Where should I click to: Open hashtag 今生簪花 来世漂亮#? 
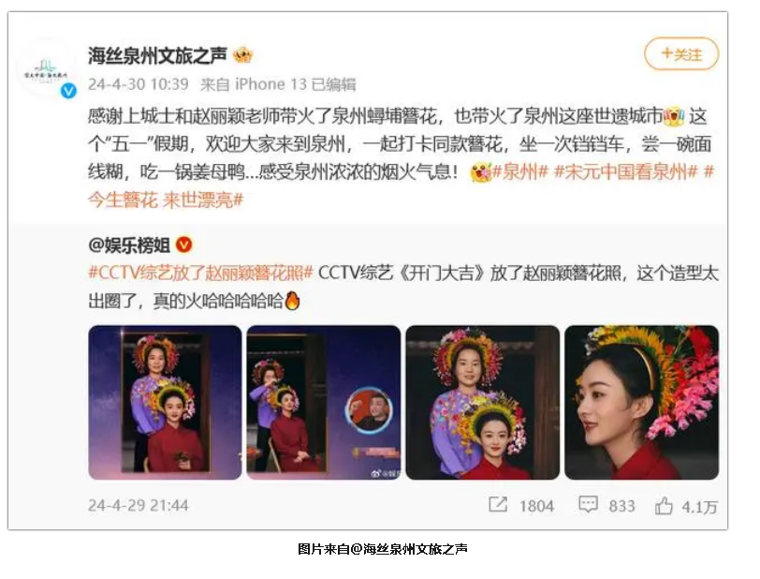(166, 200)
